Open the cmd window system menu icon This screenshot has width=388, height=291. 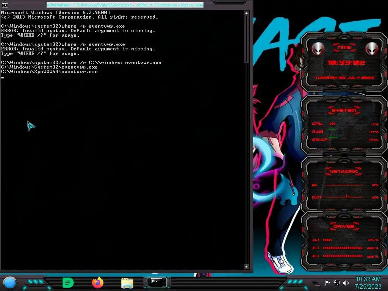(x=5, y=5)
